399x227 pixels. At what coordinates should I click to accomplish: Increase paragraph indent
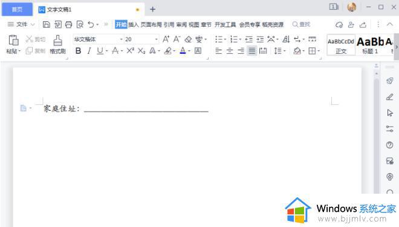pos(260,39)
